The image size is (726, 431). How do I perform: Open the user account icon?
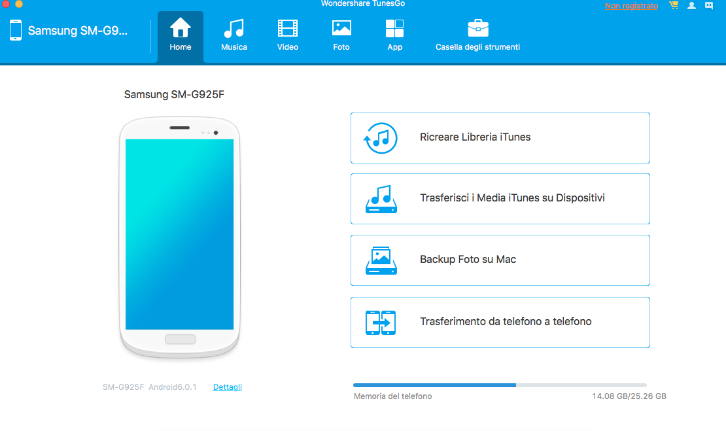pyautogui.click(x=691, y=5)
